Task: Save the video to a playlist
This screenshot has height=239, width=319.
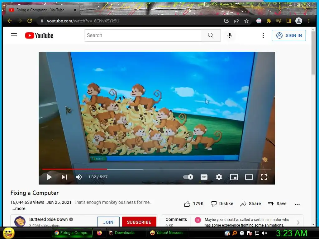Action: tap(277, 204)
